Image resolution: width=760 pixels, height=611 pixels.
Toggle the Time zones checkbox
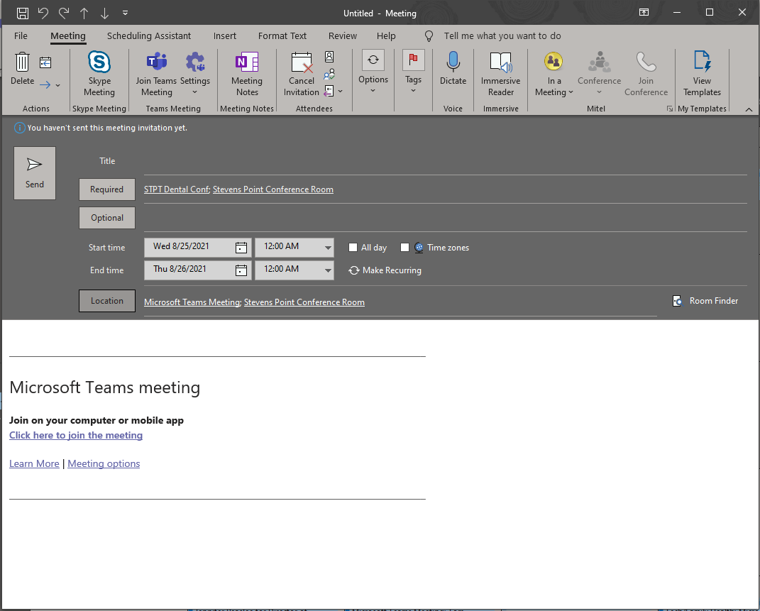[404, 248]
